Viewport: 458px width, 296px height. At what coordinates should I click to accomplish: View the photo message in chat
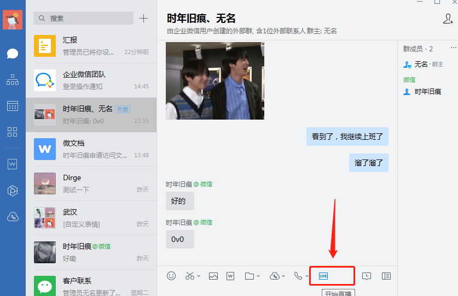(x=215, y=81)
